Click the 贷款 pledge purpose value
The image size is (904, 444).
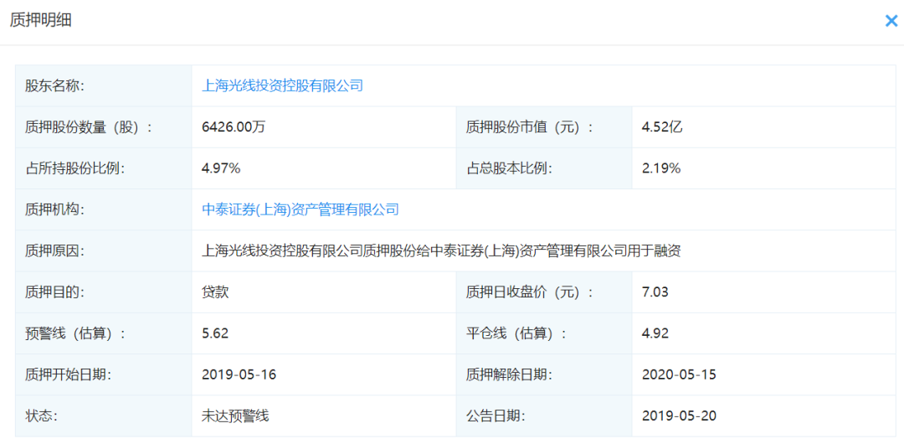[215, 292]
